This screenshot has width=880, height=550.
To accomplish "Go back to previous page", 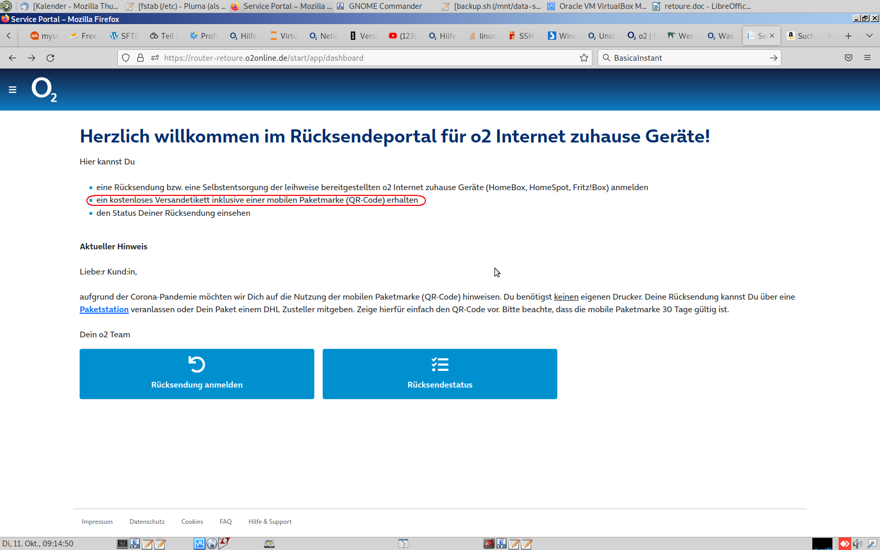I will [x=13, y=58].
